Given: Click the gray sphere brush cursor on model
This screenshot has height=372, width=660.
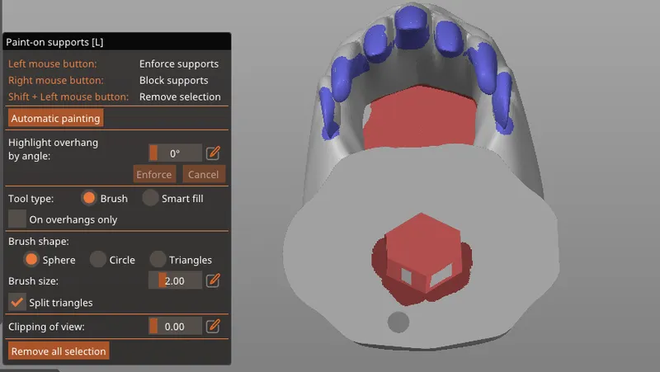Looking at the screenshot, I should [398, 322].
